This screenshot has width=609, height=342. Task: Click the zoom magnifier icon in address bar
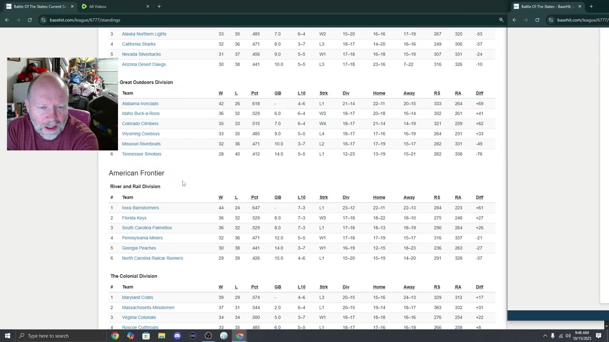coord(501,20)
